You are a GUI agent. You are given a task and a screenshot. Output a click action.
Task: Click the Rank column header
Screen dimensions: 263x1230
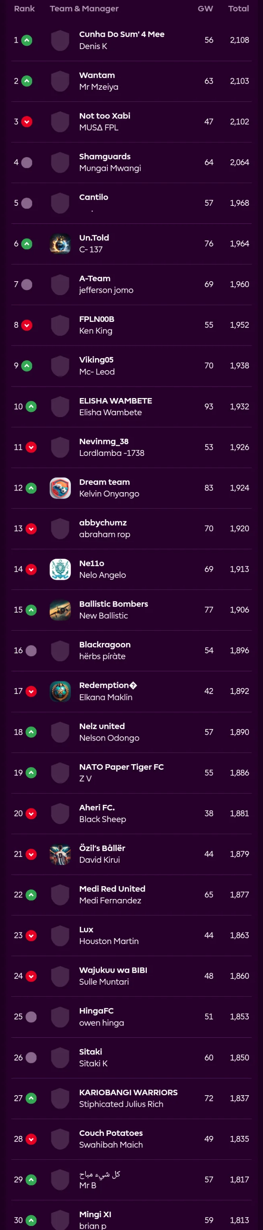point(24,9)
